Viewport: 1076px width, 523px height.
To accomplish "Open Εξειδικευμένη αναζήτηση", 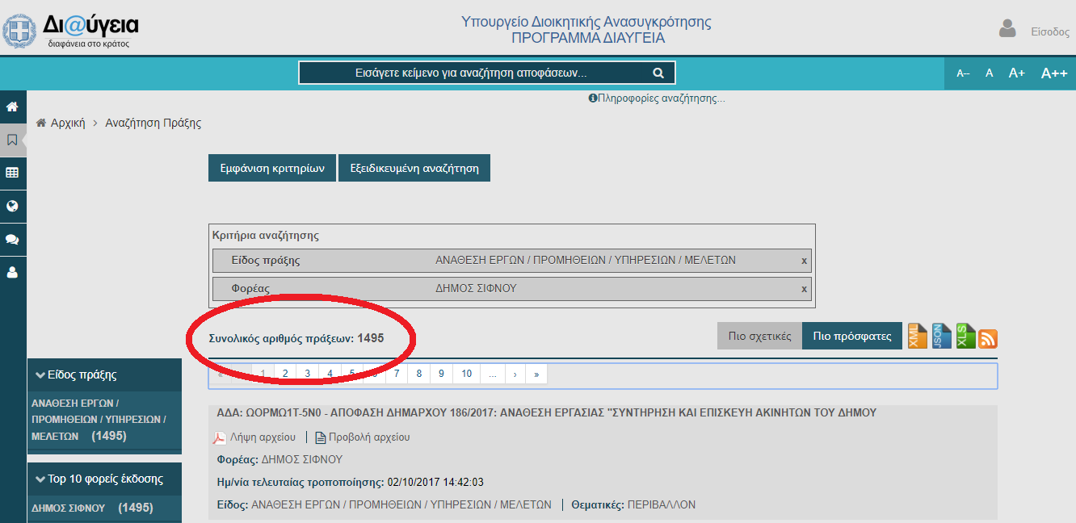I will [x=414, y=169].
